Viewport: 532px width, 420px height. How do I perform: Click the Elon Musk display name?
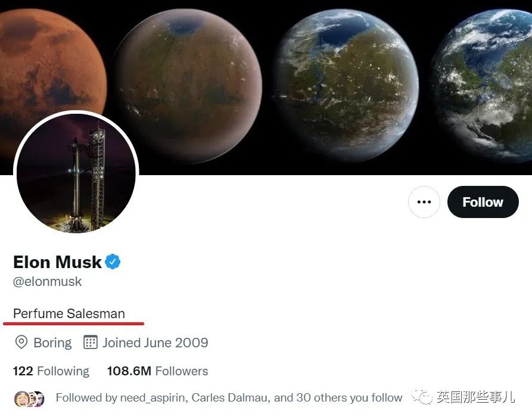click(57, 262)
